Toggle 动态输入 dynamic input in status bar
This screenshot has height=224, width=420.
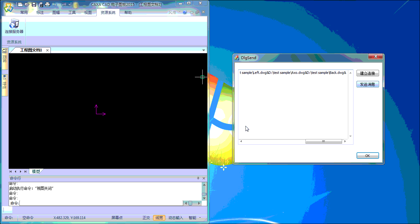pyautogui.click(x=176, y=218)
